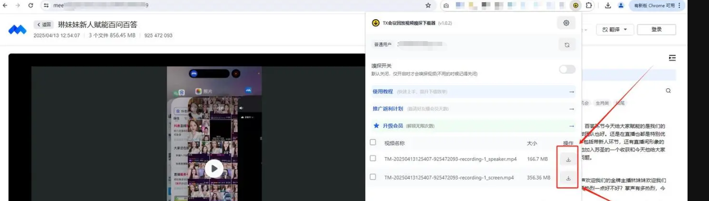Click the 返回 back button
Viewport: 709px width, 201px height.
[x=43, y=25]
